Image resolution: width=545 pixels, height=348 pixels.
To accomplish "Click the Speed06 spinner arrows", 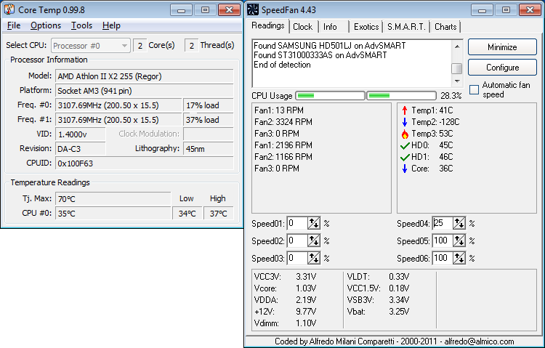I will (459, 258).
